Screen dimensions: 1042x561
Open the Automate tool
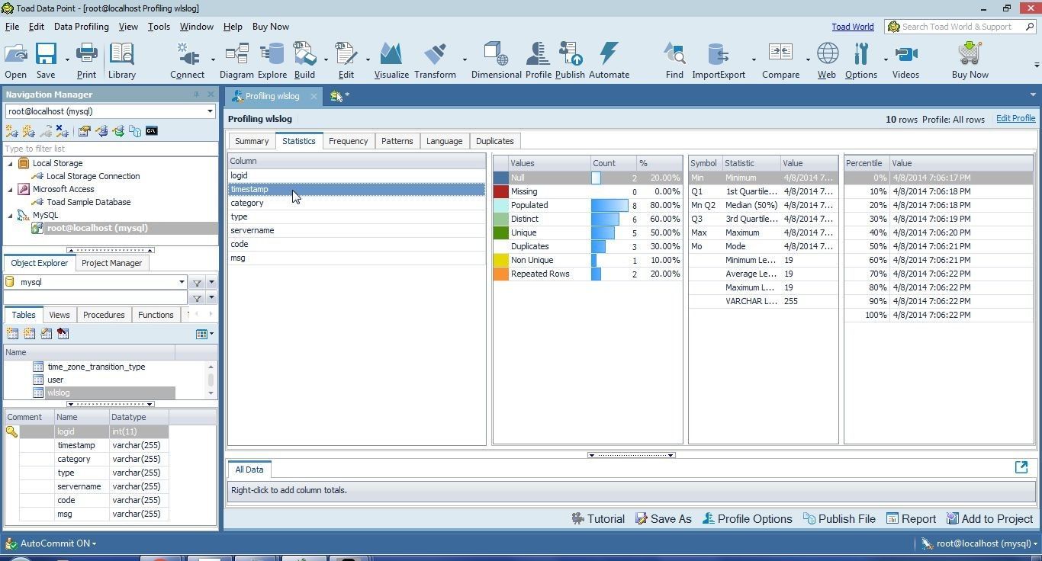609,61
